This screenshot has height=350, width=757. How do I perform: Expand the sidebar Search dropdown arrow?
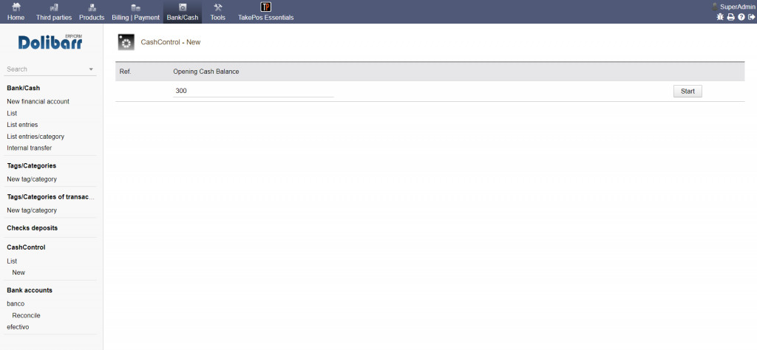point(91,69)
